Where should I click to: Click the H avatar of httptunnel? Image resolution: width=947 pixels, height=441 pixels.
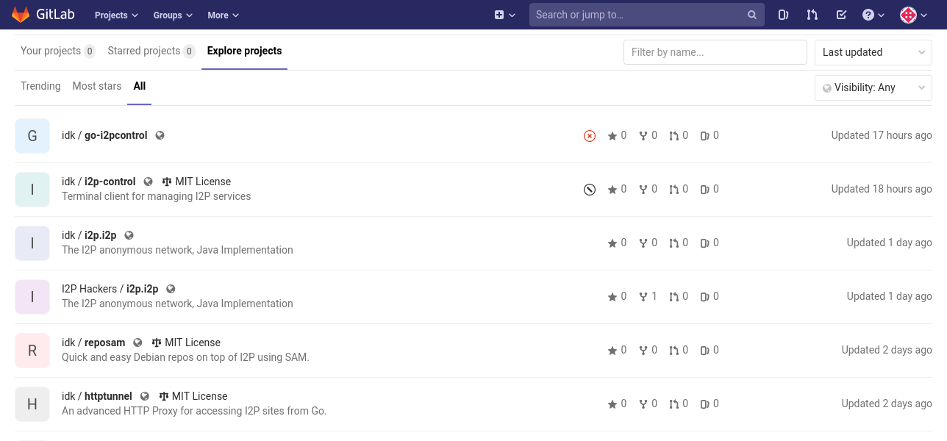[x=32, y=404]
